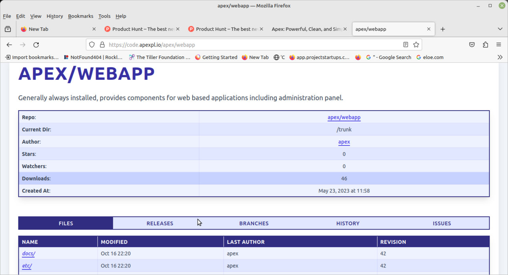Open a new tab with plus icon
The height and width of the screenshot is (275, 508).
pos(443,29)
